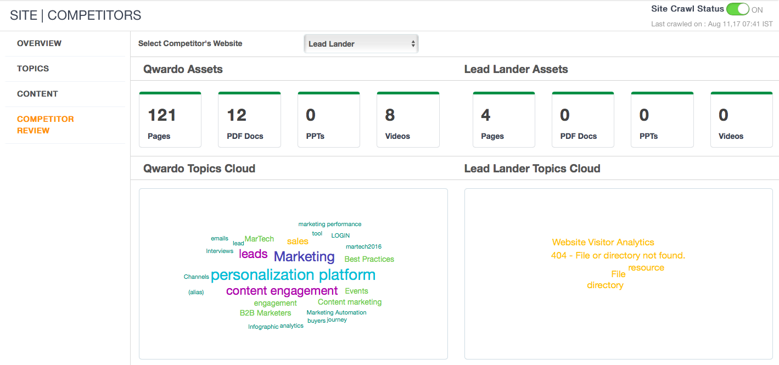Click the 'sales' topic word
779x365 pixels.
click(x=298, y=242)
